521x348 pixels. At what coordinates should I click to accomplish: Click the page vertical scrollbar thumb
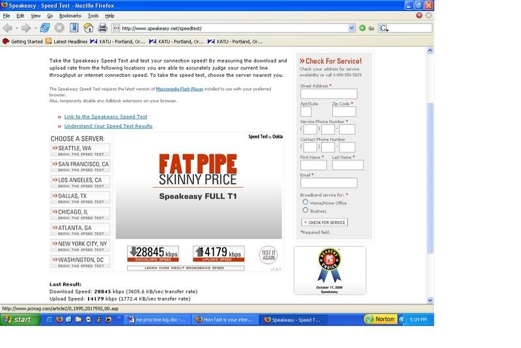[x=430, y=178]
